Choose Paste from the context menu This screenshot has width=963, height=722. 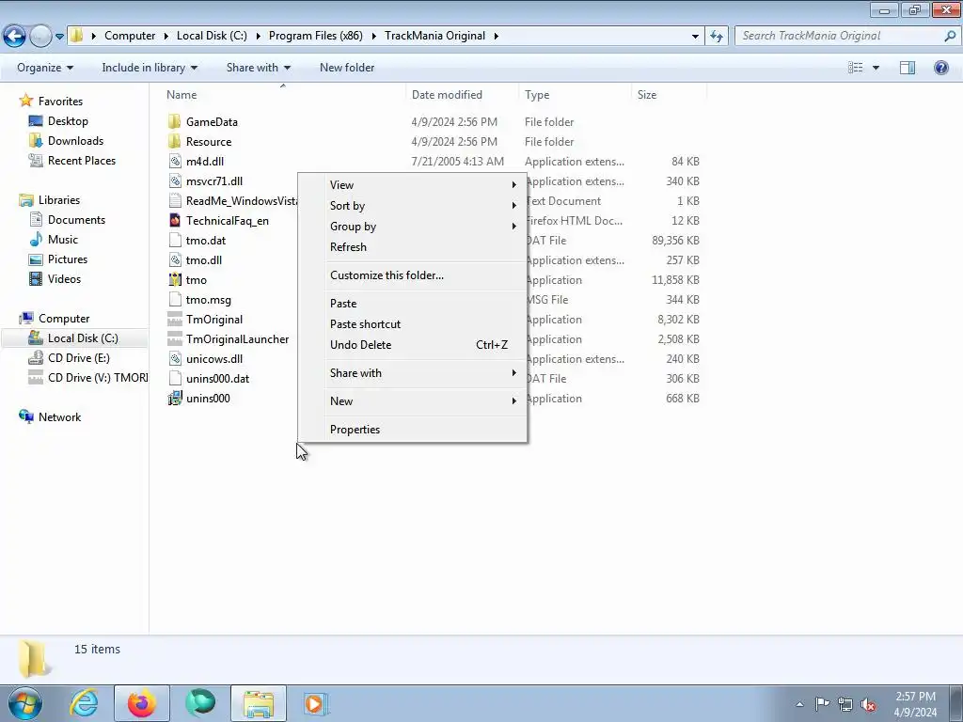[x=424, y=304]
